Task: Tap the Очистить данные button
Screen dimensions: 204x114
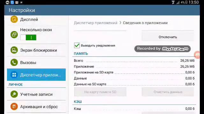Action: tap(168, 92)
